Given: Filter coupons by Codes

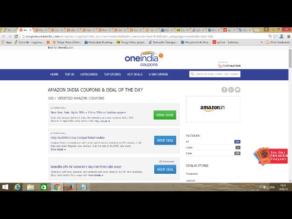Looking at the screenshot, I should click(190, 147).
